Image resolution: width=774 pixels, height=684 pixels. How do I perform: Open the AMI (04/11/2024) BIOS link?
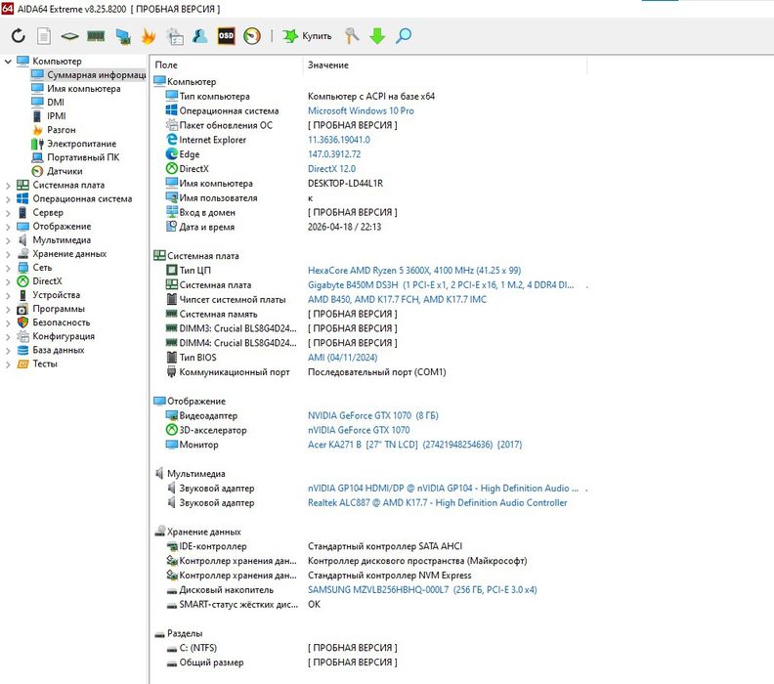[x=343, y=358]
